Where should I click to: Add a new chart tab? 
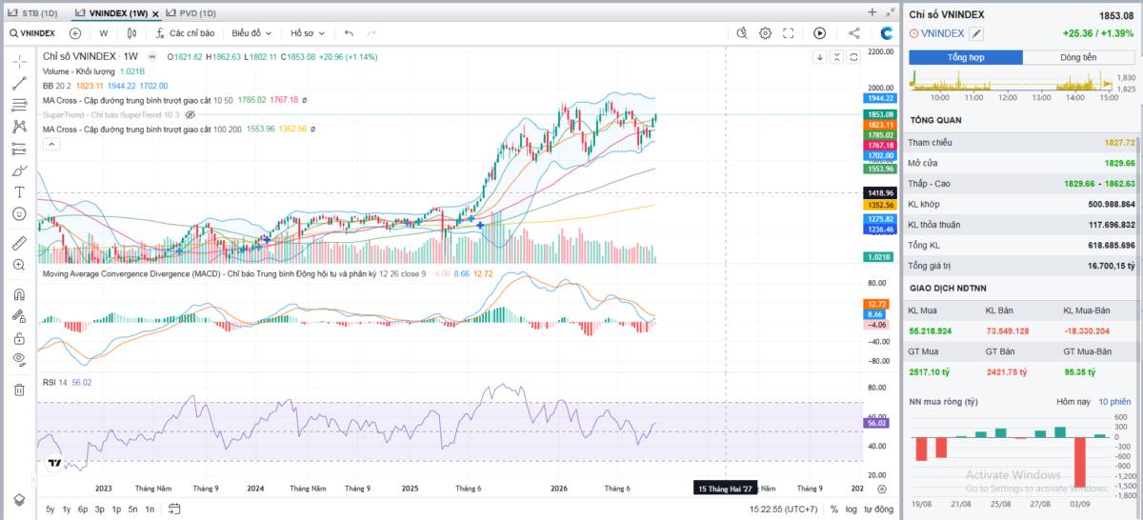coord(872,12)
